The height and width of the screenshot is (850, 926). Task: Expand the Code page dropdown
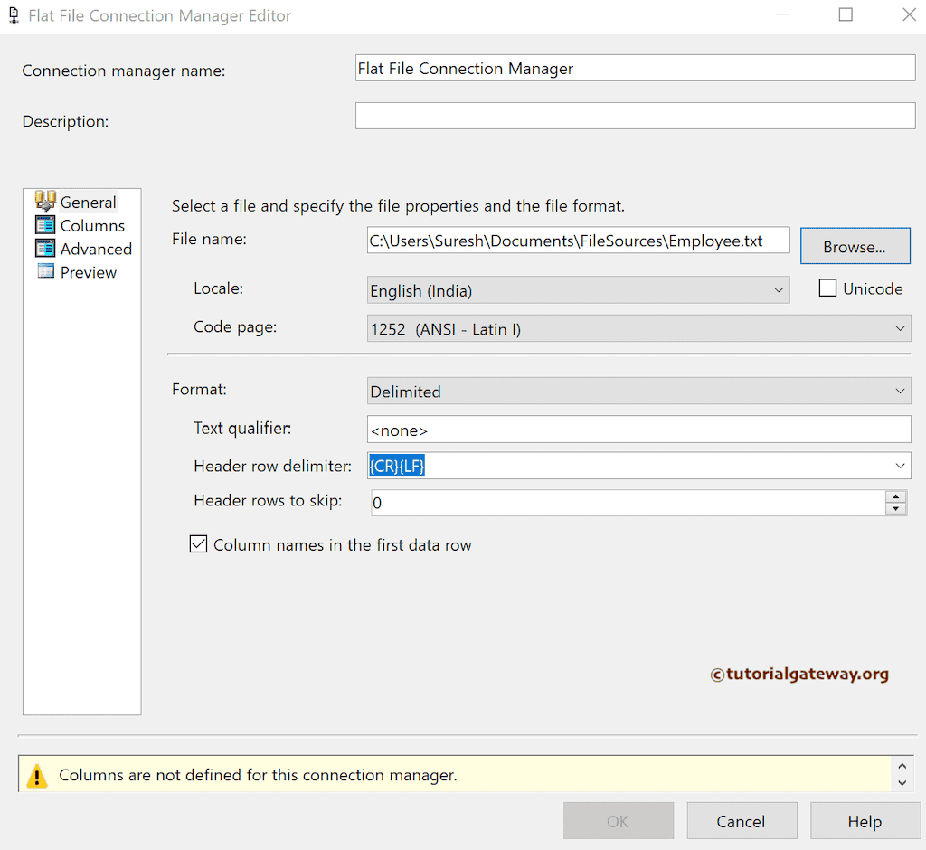click(x=901, y=328)
